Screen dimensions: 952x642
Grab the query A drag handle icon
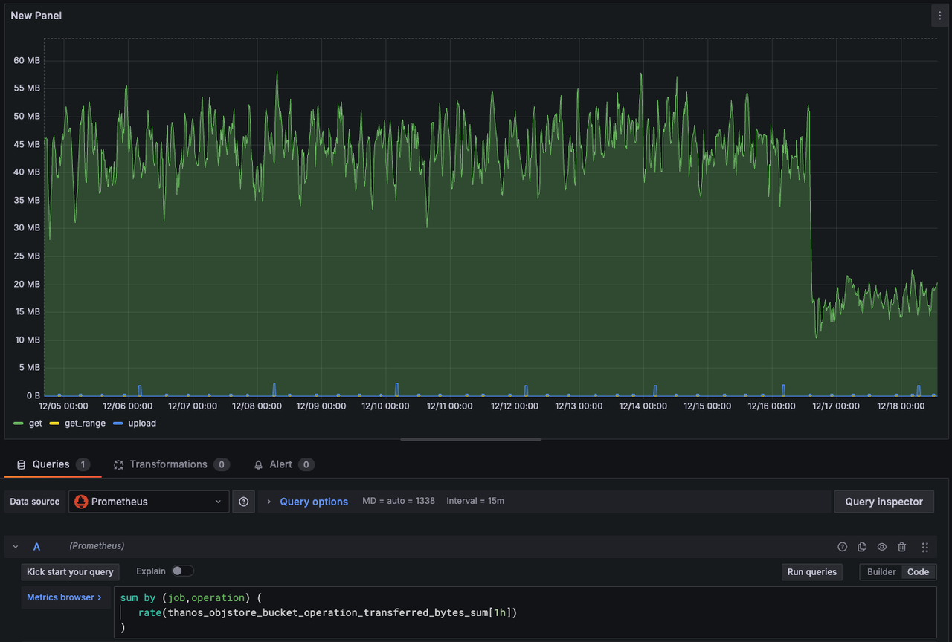tap(925, 547)
